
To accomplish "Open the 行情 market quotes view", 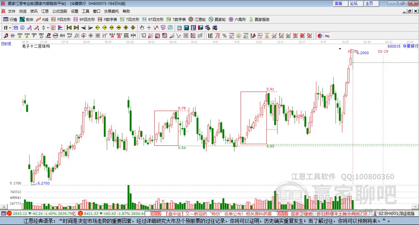I will pyautogui.click(x=10, y=20).
